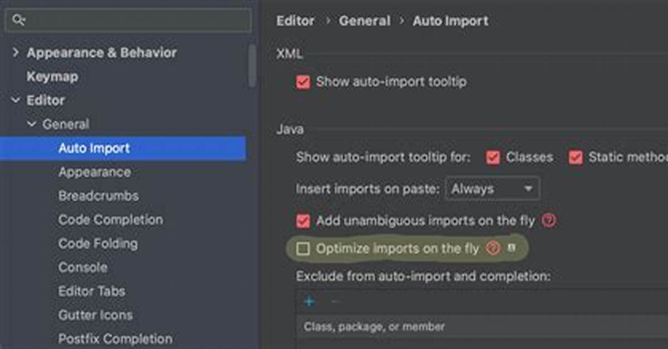Screen dimensions: 668x349
Task: Click the "Show auto-import tooltip for:" label
Action: click(x=384, y=158)
